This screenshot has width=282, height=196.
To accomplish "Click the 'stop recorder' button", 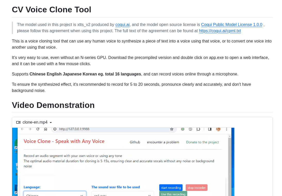I will (196, 188).
